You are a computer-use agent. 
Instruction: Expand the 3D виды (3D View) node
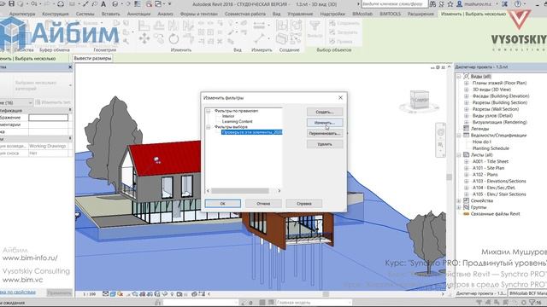click(467, 90)
